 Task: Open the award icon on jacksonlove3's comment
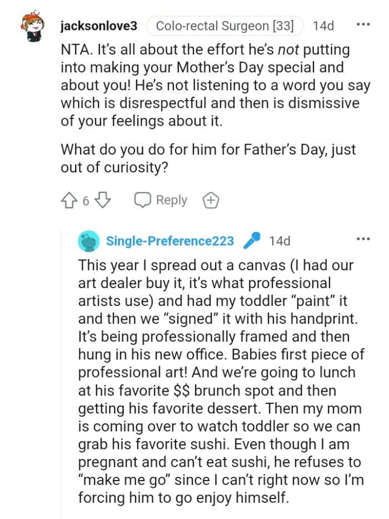pos(211,200)
